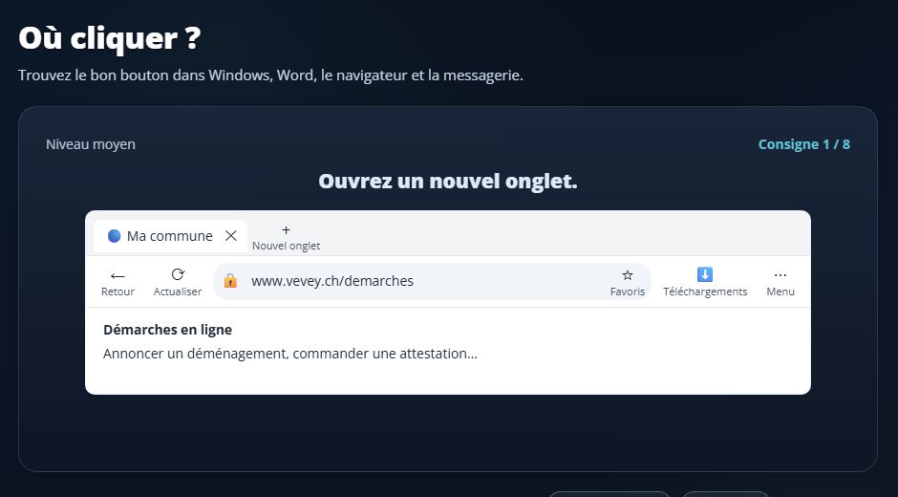
Task: Reload the page with Actualiser
Action: click(178, 282)
